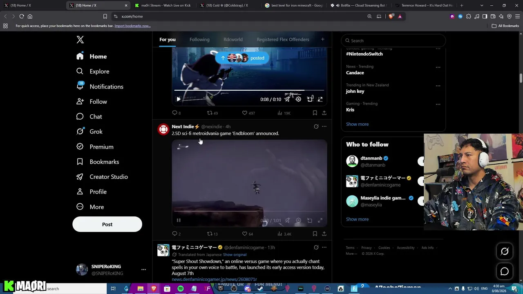
Task: Open more options on Next Indie post
Action: coord(324,127)
